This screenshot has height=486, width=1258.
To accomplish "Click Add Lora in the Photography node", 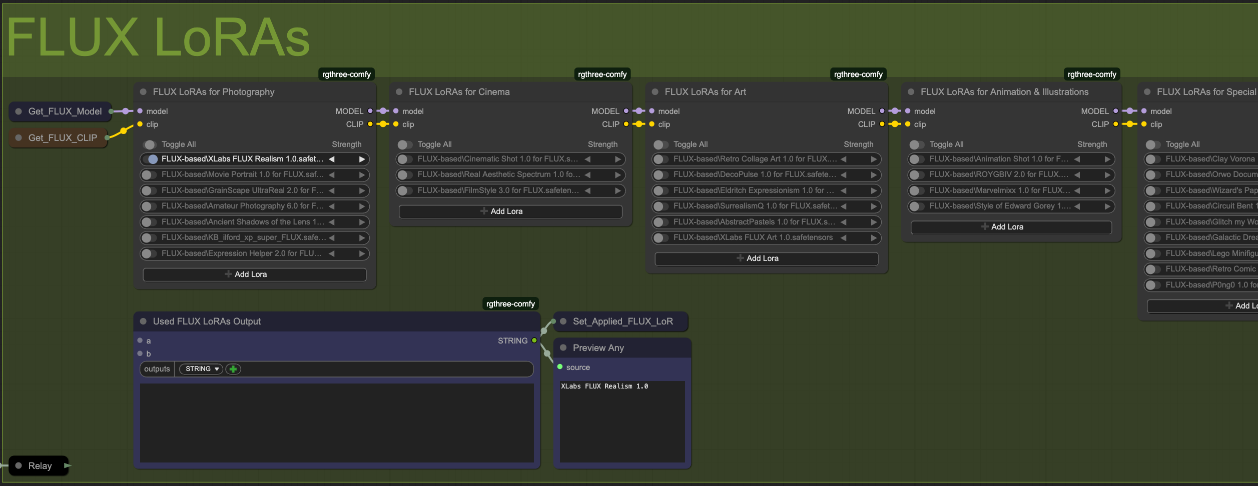I will click(255, 274).
